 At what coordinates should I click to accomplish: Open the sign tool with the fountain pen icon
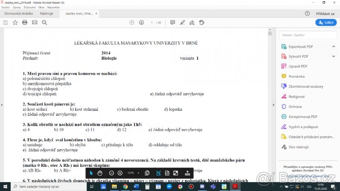tap(192, 22)
